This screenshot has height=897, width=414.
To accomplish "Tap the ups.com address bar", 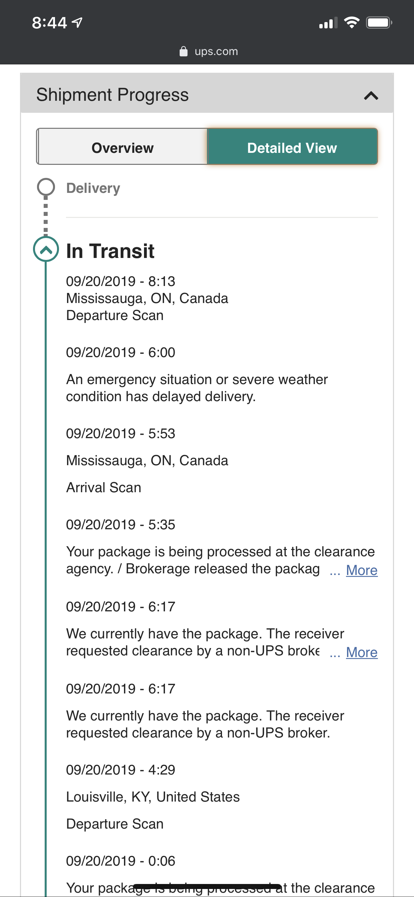I will coord(216,51).
